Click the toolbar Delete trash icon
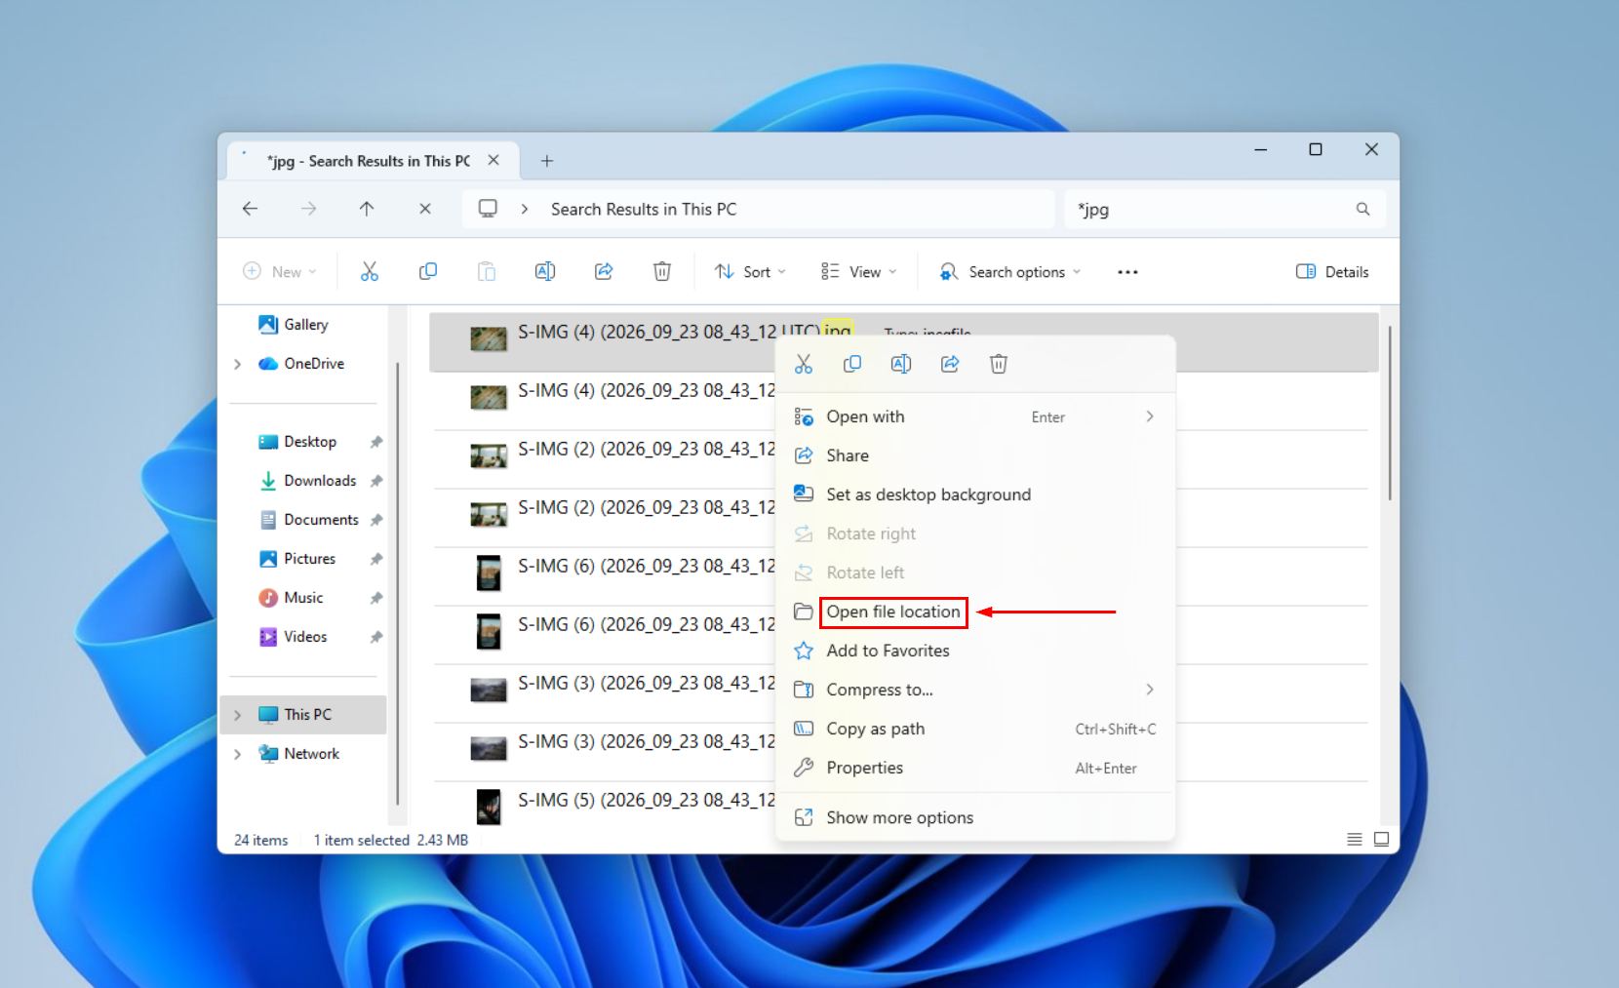The image size is (1619, 988). (662, 272)
